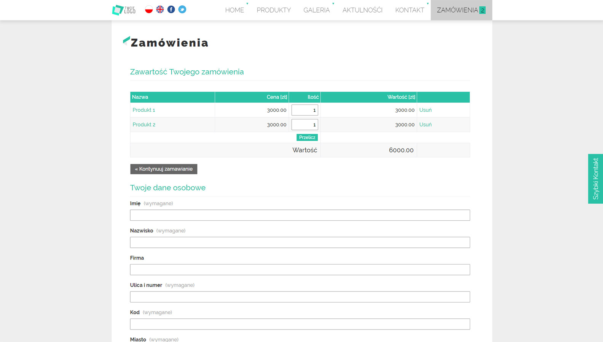Open the Twitter profile icon
The image size is (603, 342).
pyautogui.click(x=182, y=9)
